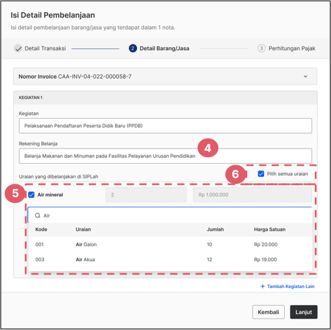Click the Kode column header

coord(41,229)
